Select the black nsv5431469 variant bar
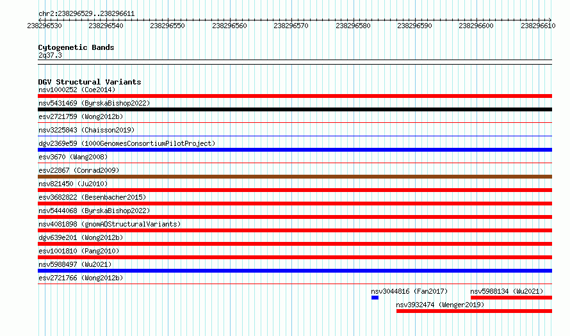Image resolution: width=570 pixels, height=336 pixels. 295,109
